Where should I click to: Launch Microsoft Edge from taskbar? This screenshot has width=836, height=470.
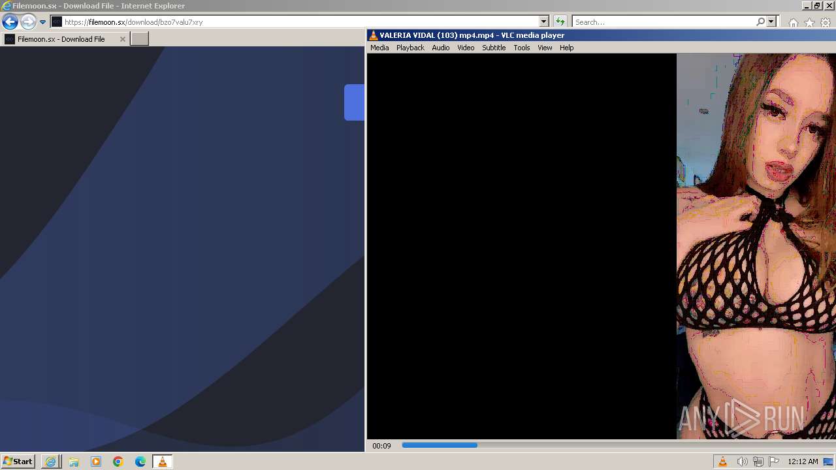[x=140, y=462]
